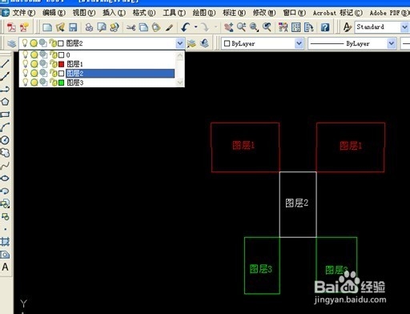The height and width of the screenshot is (314, 410).
Task: Open the Text Style icon beside Standard
Action: coord(347,27)
